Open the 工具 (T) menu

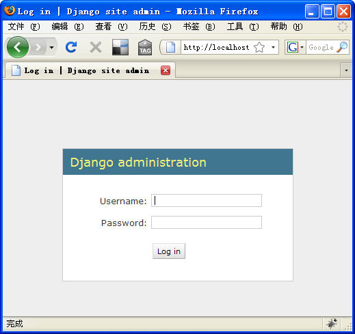click(x=243, y=27)
